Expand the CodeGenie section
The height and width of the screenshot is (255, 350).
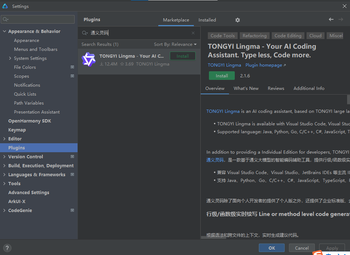pos(4,210)
